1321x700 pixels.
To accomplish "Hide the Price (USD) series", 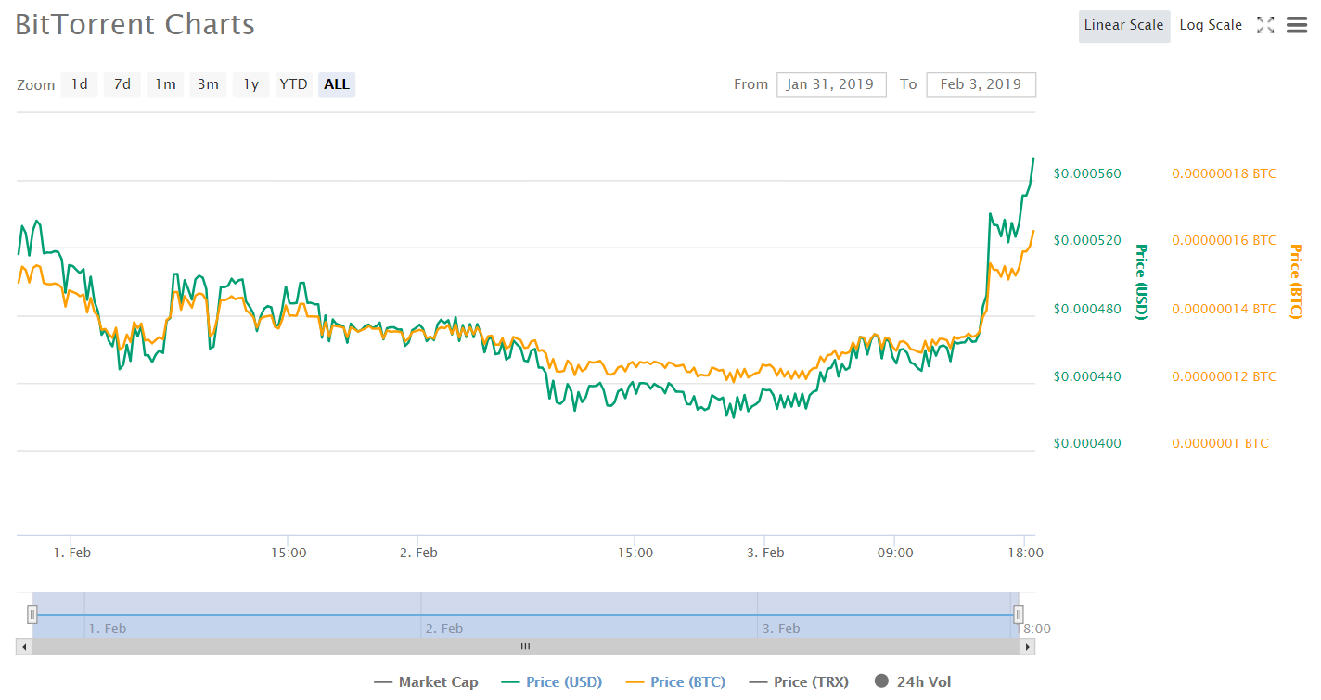I will 551,682.
